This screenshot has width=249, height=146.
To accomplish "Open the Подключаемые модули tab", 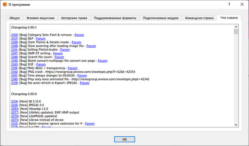I will click(161, 18).
